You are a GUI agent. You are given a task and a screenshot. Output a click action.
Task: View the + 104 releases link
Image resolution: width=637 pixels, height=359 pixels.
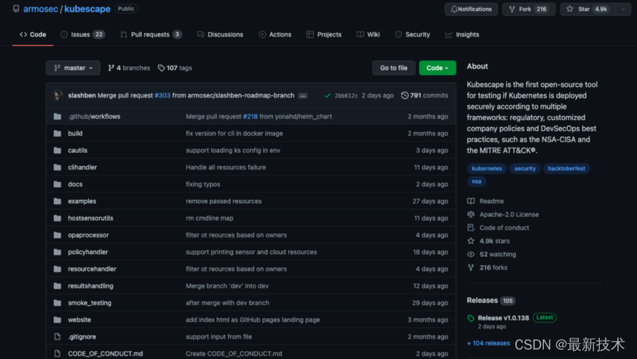click(x=488, y=343)
